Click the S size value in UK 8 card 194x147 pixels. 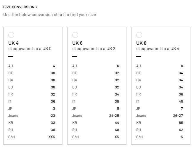[x=182, y=137]
